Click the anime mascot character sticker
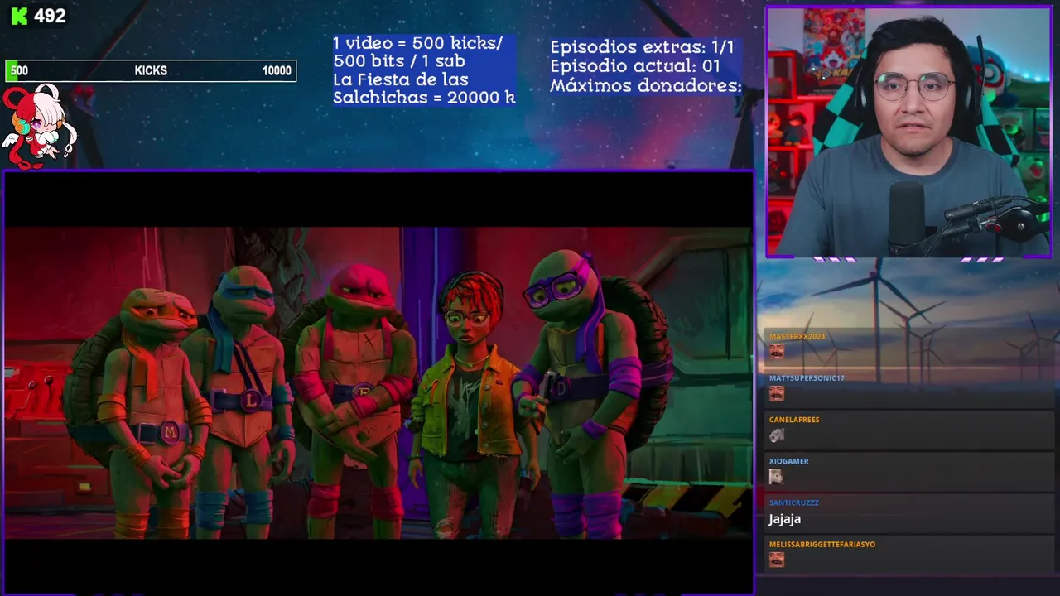 tap(39, 126)
